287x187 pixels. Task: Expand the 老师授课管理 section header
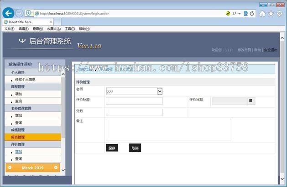tap(33, 108)
